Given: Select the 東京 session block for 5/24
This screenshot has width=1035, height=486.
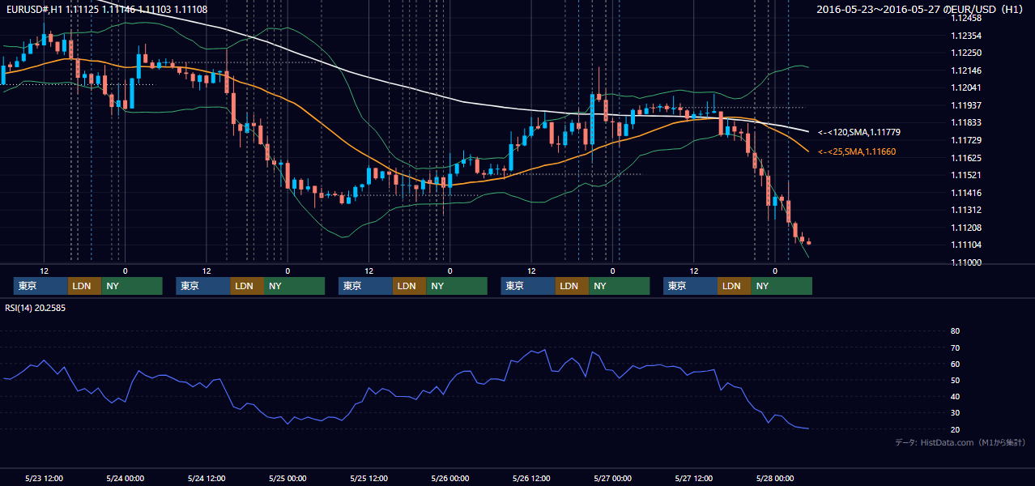Looking at the screenshot, I should [x=203, y=286].
